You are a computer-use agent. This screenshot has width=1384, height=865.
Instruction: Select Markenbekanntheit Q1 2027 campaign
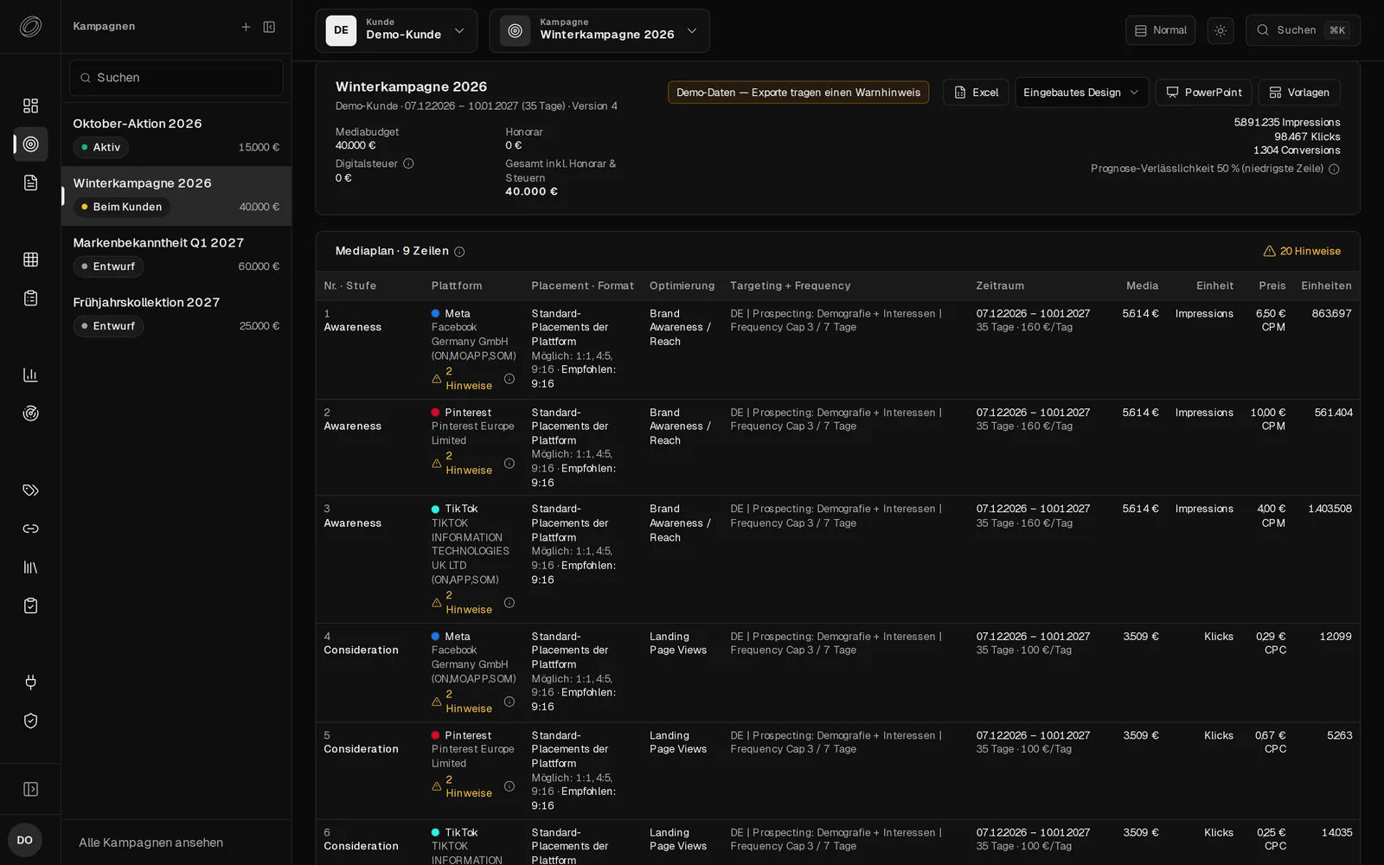pos(176,255)
